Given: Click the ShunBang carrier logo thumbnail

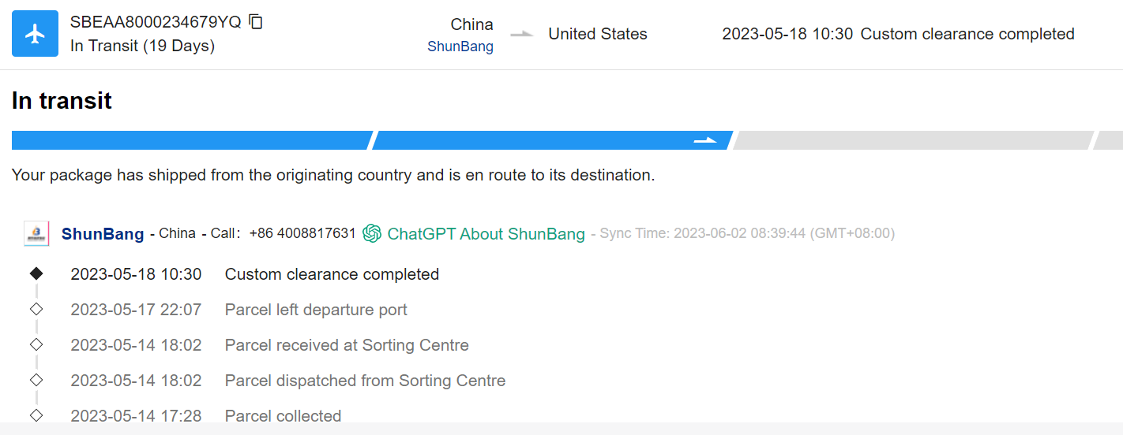Looking at the screenshot, I should coord(36,233).
